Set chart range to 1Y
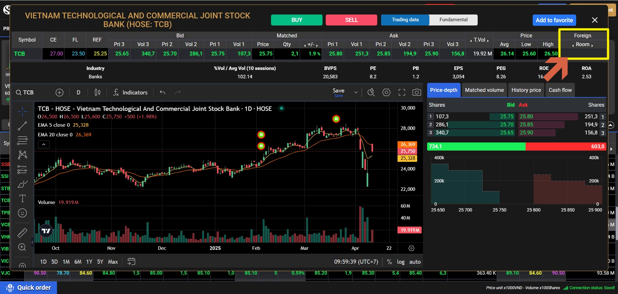The width and height of the screenshot is (618, 294). 89,262
